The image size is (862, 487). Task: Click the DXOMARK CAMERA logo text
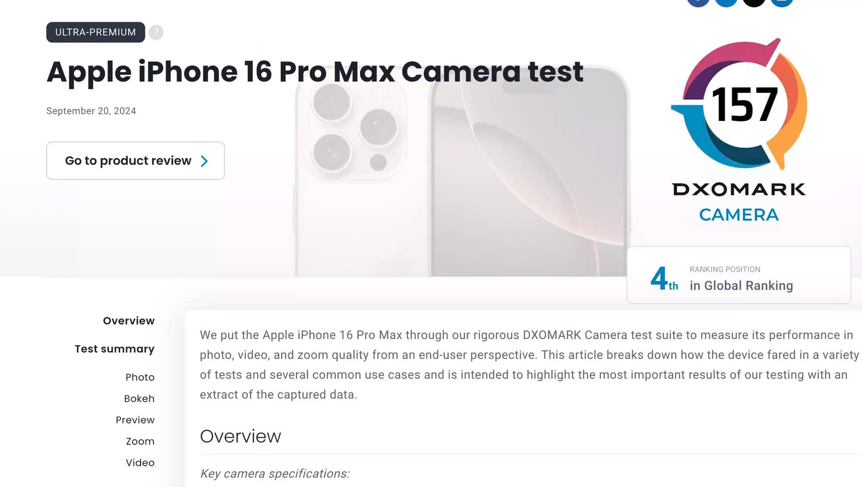[x=739, y=203]
